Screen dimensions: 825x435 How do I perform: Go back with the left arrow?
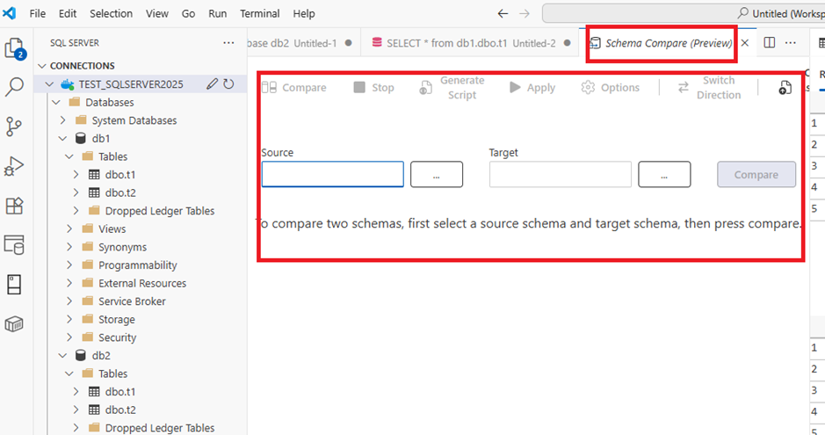[503, 14]
